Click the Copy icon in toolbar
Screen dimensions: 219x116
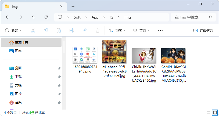(46, 30)
